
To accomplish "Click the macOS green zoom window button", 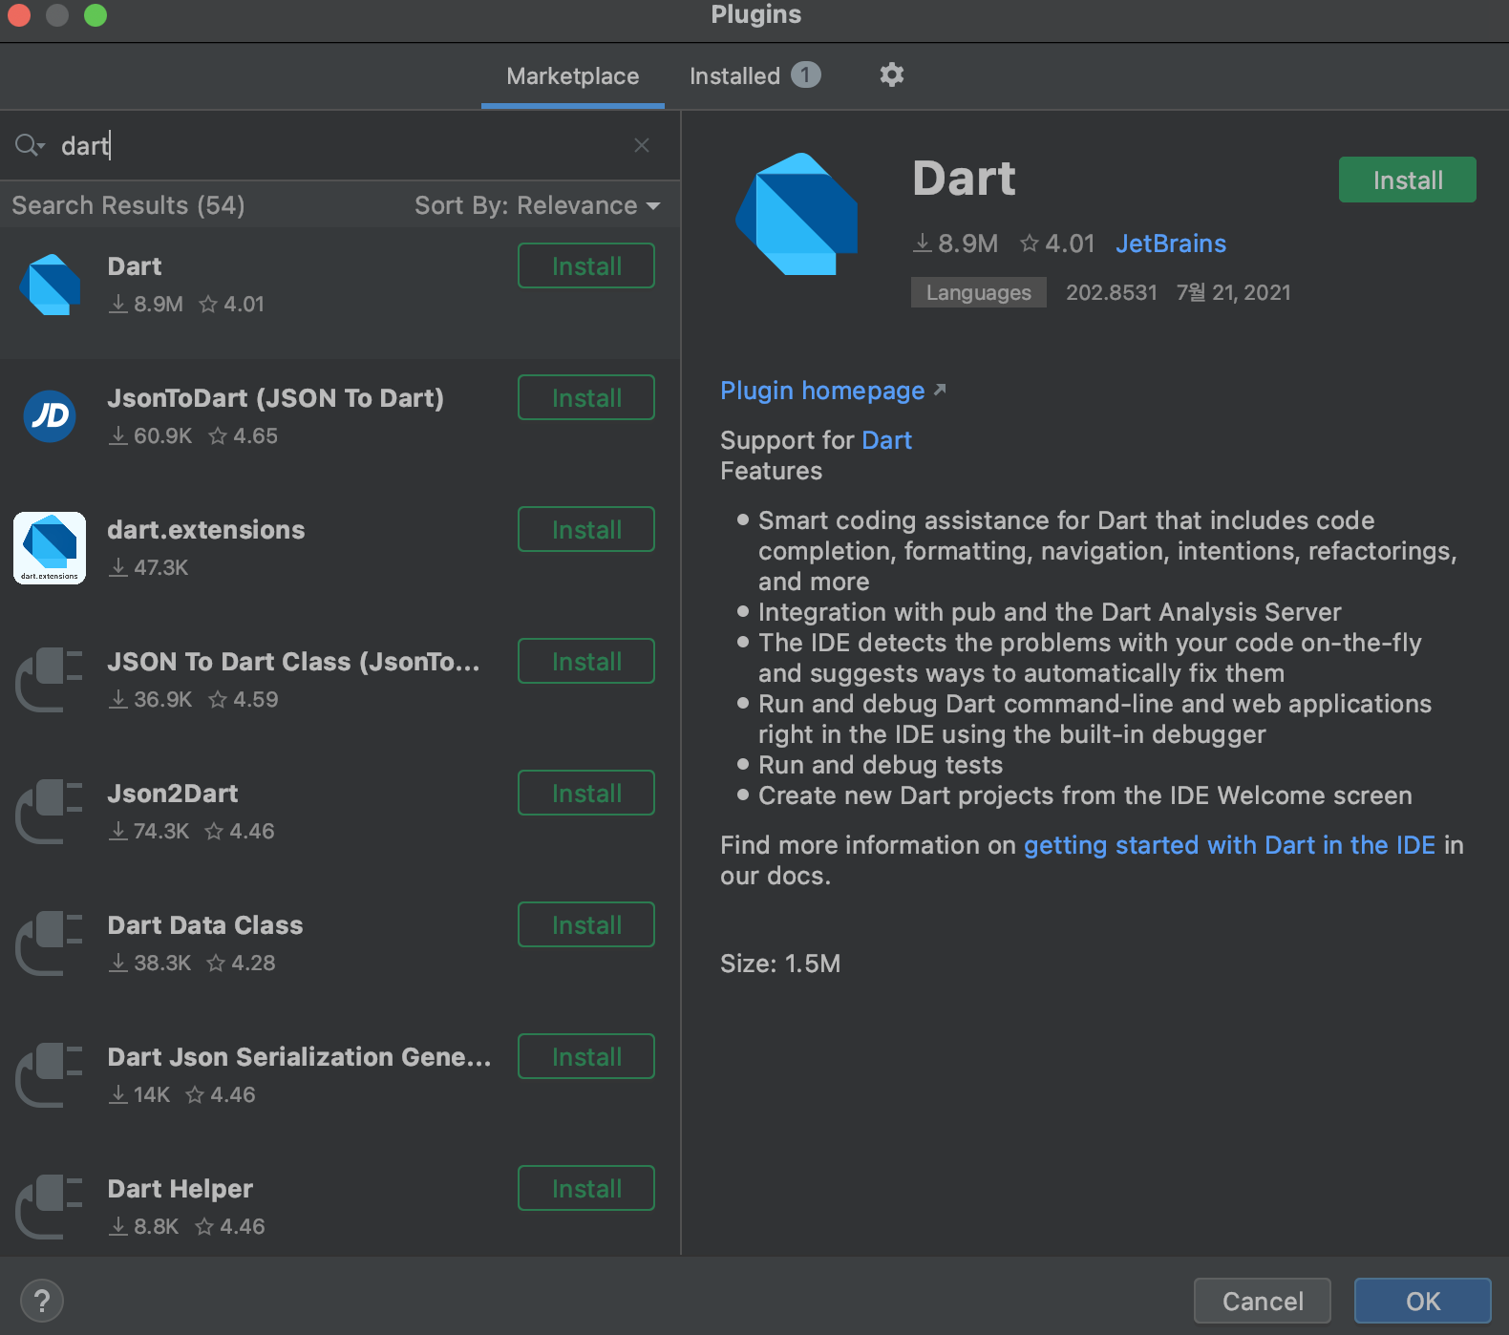I will click(96, 15).
